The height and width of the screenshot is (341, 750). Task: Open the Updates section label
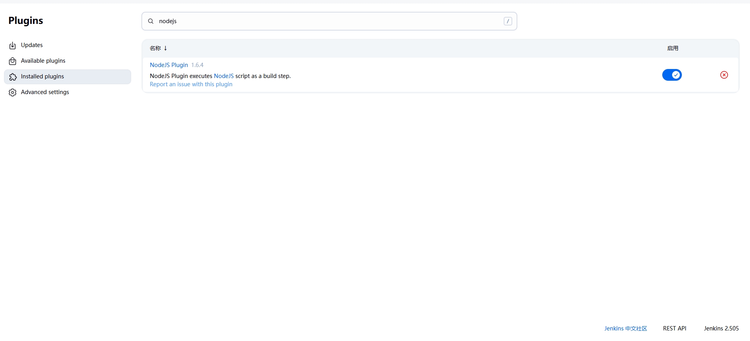[32, 45]
